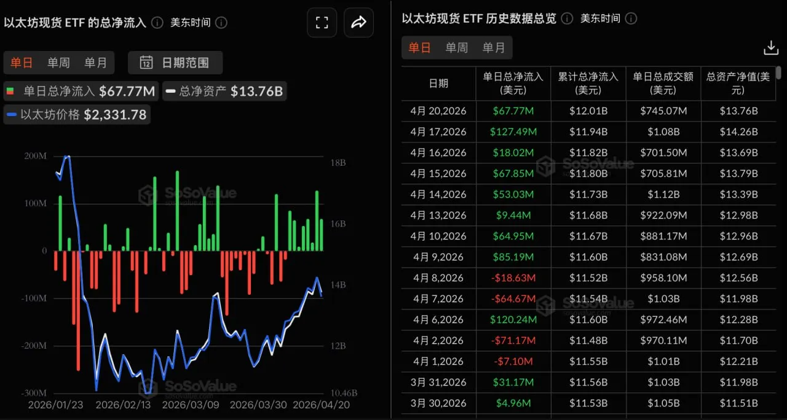This screenshot has width=787, height=420.
Task: Click the $31.17M inflow value
Action: (x=513, y=383)
